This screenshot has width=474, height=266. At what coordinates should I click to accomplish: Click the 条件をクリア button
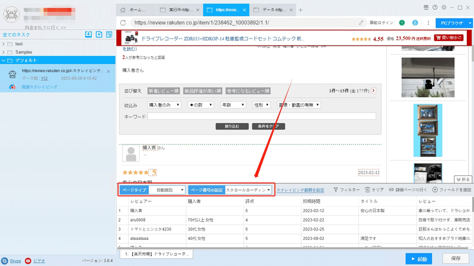tap(268, 126)
